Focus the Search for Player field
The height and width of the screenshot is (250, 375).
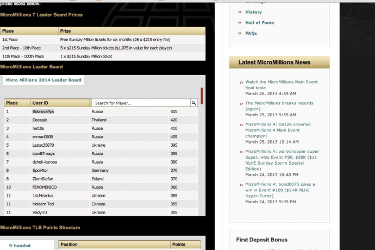pos(141,103)
